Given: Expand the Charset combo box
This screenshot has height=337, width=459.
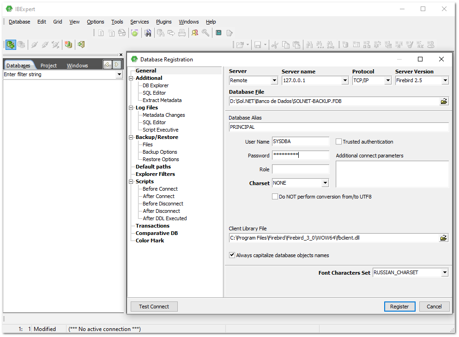Looking at the screenshot, I should pos(325,183).
